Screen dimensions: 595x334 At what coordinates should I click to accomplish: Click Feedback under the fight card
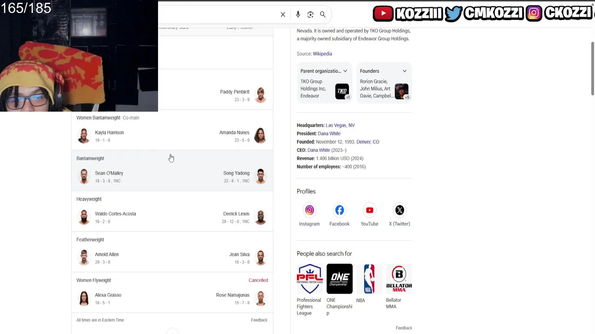coord(259,320)
